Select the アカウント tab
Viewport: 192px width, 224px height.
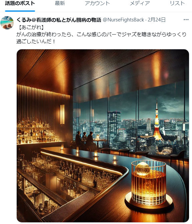[x=97, y=3]
